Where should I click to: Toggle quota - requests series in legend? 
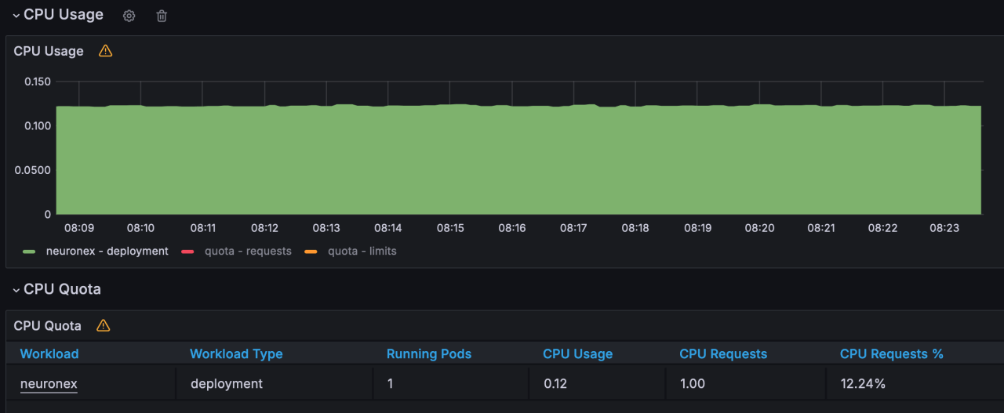[248, 252]
